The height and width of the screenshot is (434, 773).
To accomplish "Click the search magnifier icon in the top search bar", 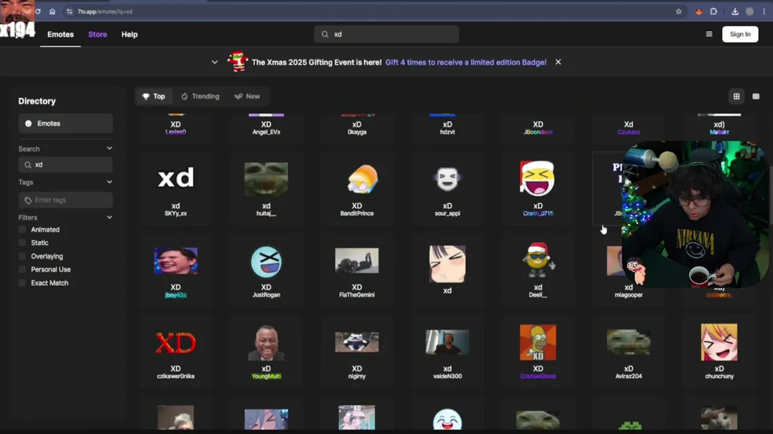I will point(325,34).
